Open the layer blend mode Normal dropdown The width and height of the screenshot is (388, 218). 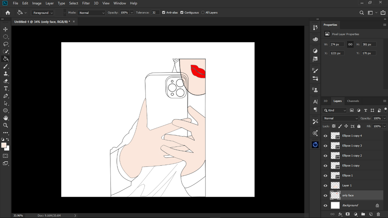click(x=340, y=118)
